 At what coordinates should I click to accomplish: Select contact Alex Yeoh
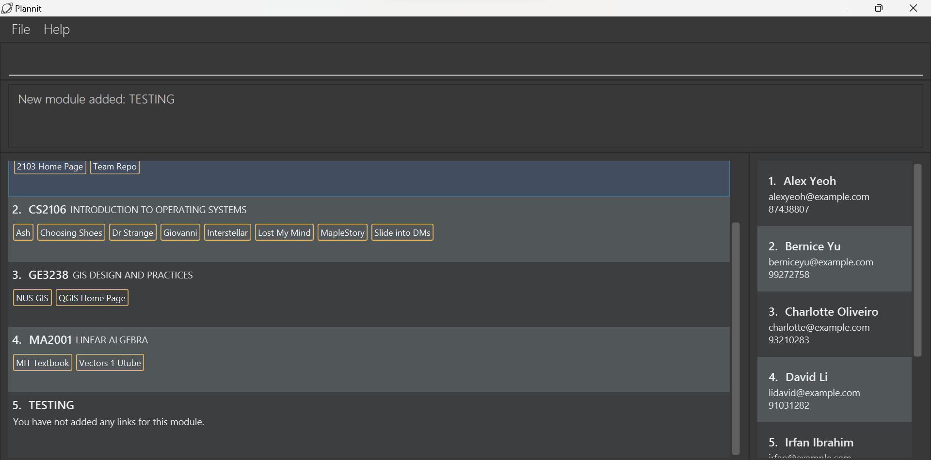point(834,194)
